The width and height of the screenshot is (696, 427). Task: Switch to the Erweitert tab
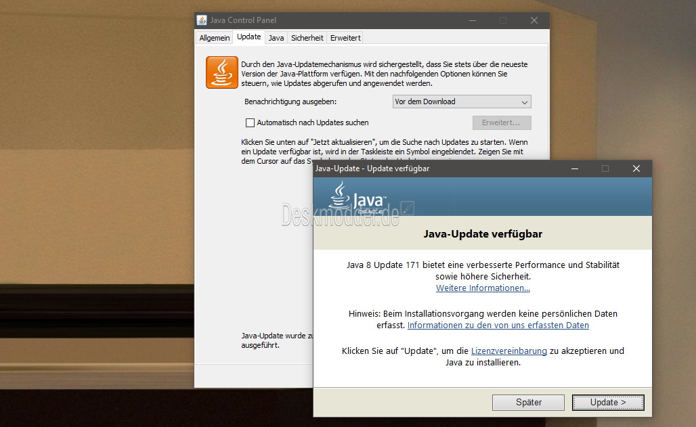pos(345,38)
